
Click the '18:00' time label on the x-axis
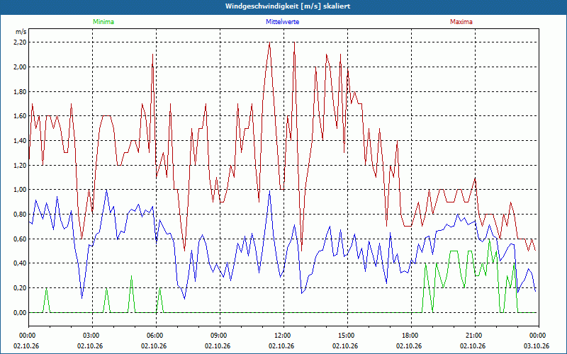[x=411, y=336]
